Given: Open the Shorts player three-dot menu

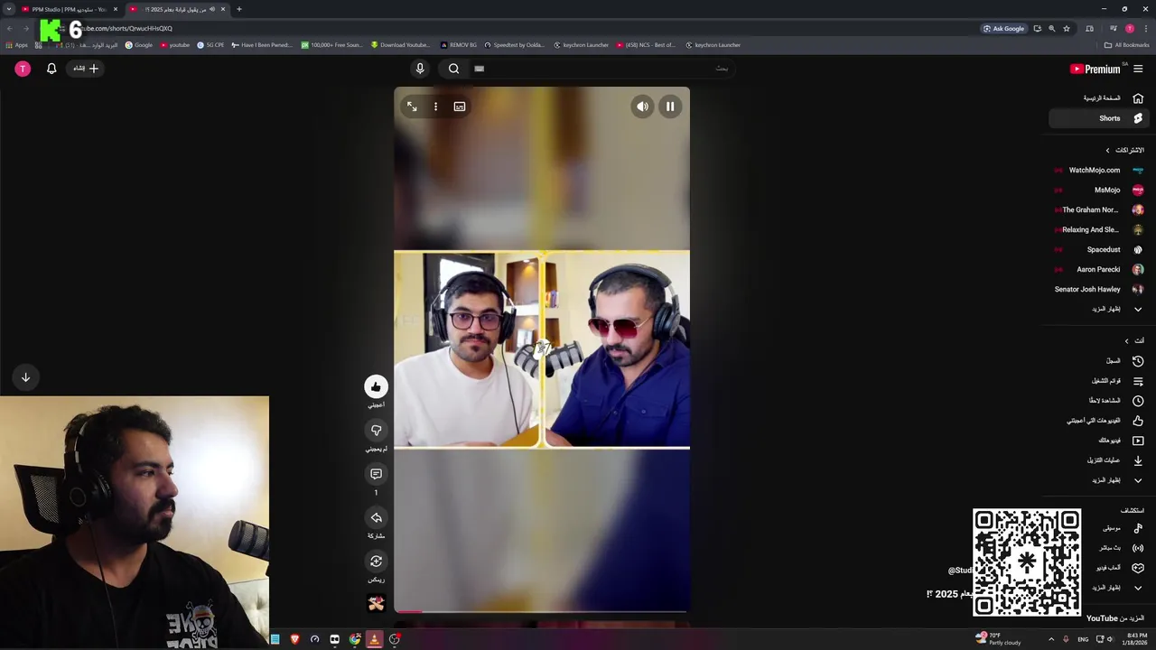Looking at the screenshot, I should 435,107.
